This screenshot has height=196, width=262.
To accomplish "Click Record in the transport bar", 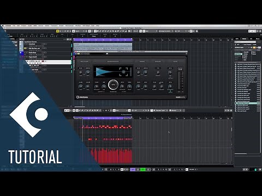I will tap(148, 169).
